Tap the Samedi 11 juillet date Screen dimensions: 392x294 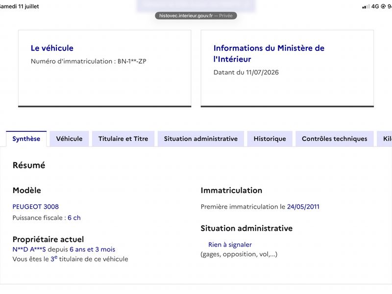(x=20, y=6)
